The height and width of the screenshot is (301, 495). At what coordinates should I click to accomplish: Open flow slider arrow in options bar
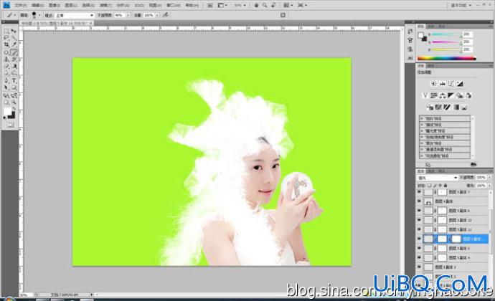157,15
